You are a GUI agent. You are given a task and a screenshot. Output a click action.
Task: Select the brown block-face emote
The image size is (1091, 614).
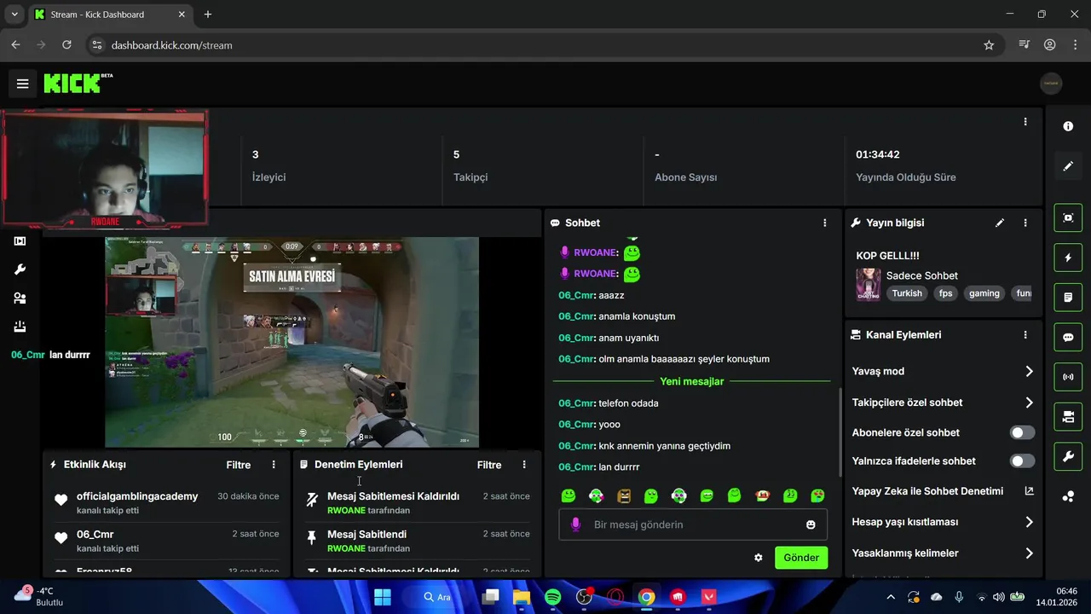pyautogui.click(x=624, y=495)
